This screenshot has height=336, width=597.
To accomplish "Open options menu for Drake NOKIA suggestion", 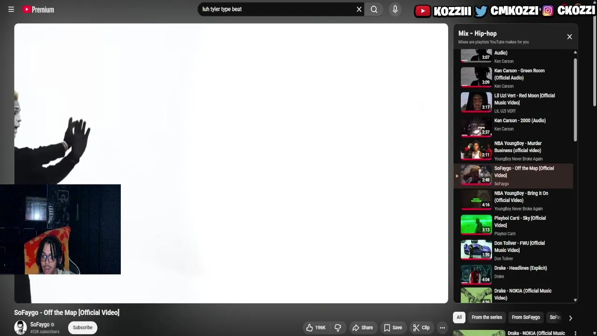I will [576, 333].
